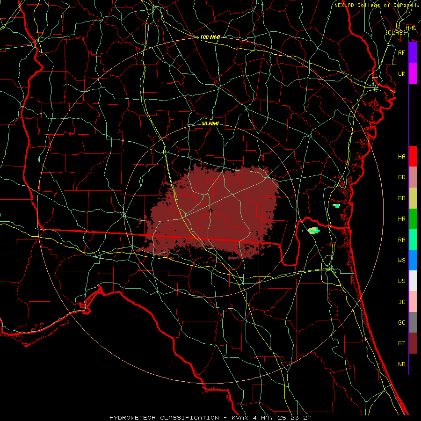Click the RF purple legend swatch
This screenshot has width=421, height=421.
click(413, 52)
